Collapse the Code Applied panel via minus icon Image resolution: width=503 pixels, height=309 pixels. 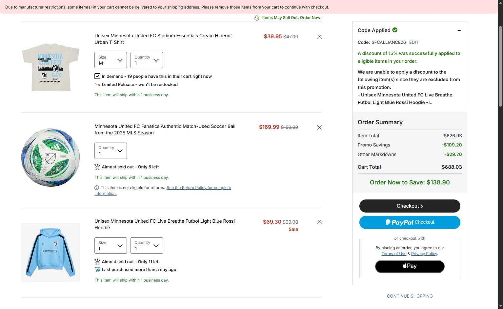pyautogui.click(x=459, y=30)
